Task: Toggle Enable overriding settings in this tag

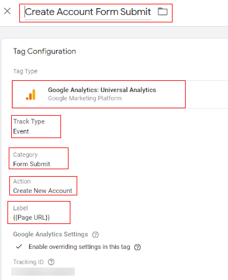Action: (x=19, y=246)
